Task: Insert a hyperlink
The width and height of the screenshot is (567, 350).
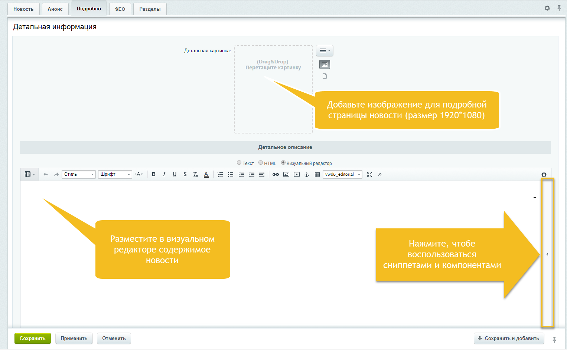Action: 276,174
